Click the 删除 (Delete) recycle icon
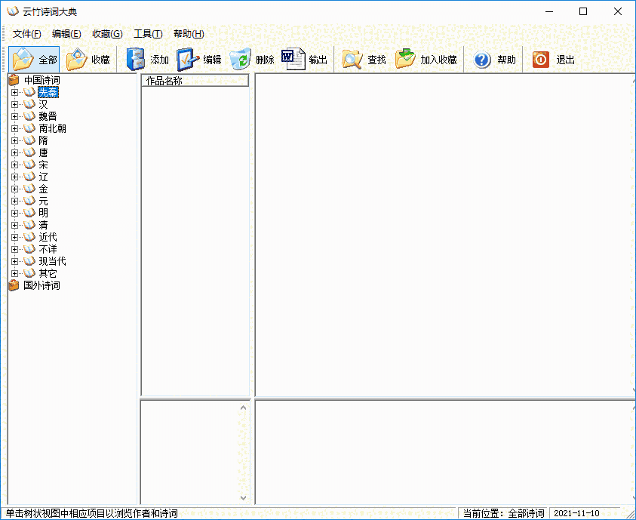This screenshot has width=636, height=520. click(x=240, y=60)
